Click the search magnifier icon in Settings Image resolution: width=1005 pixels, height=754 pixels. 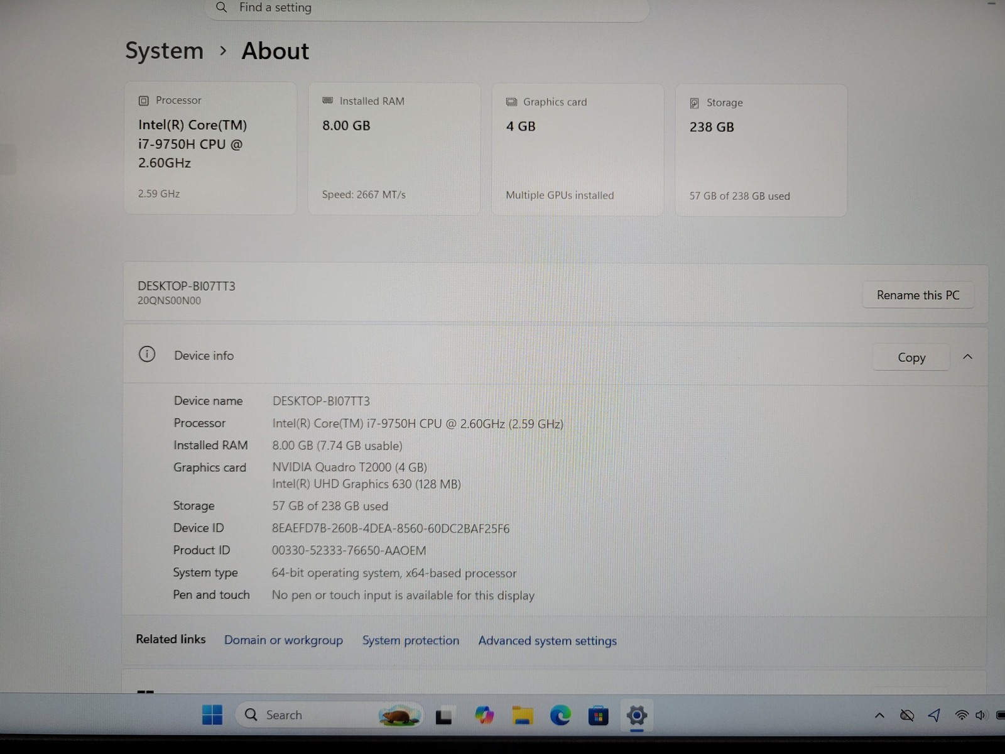tap(221, 8)
